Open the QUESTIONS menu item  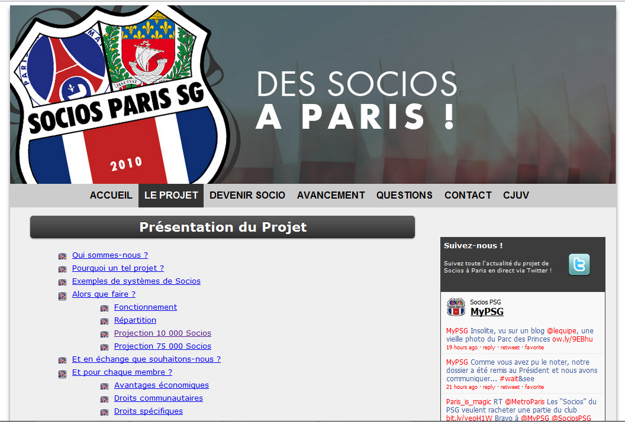coord(404,196)
